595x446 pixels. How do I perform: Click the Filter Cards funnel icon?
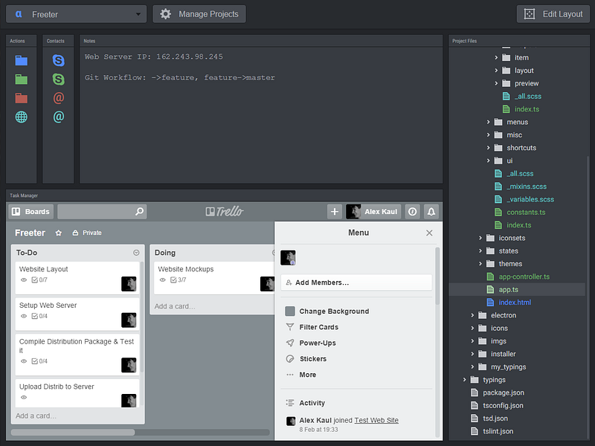click(290, 327)
